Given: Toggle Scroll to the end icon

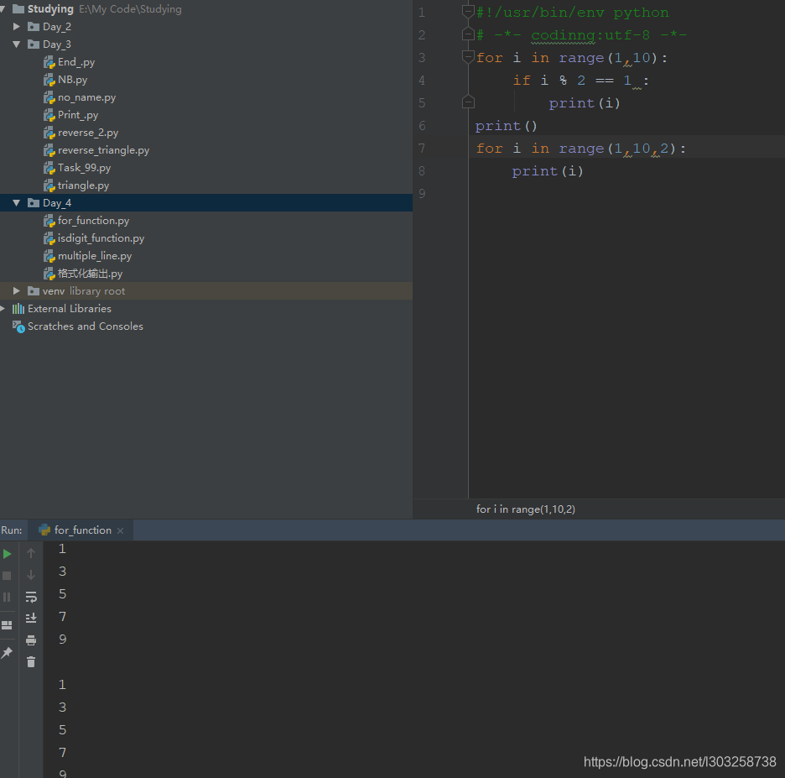Looking at the screenshot, I should click(x=31, y=619).
